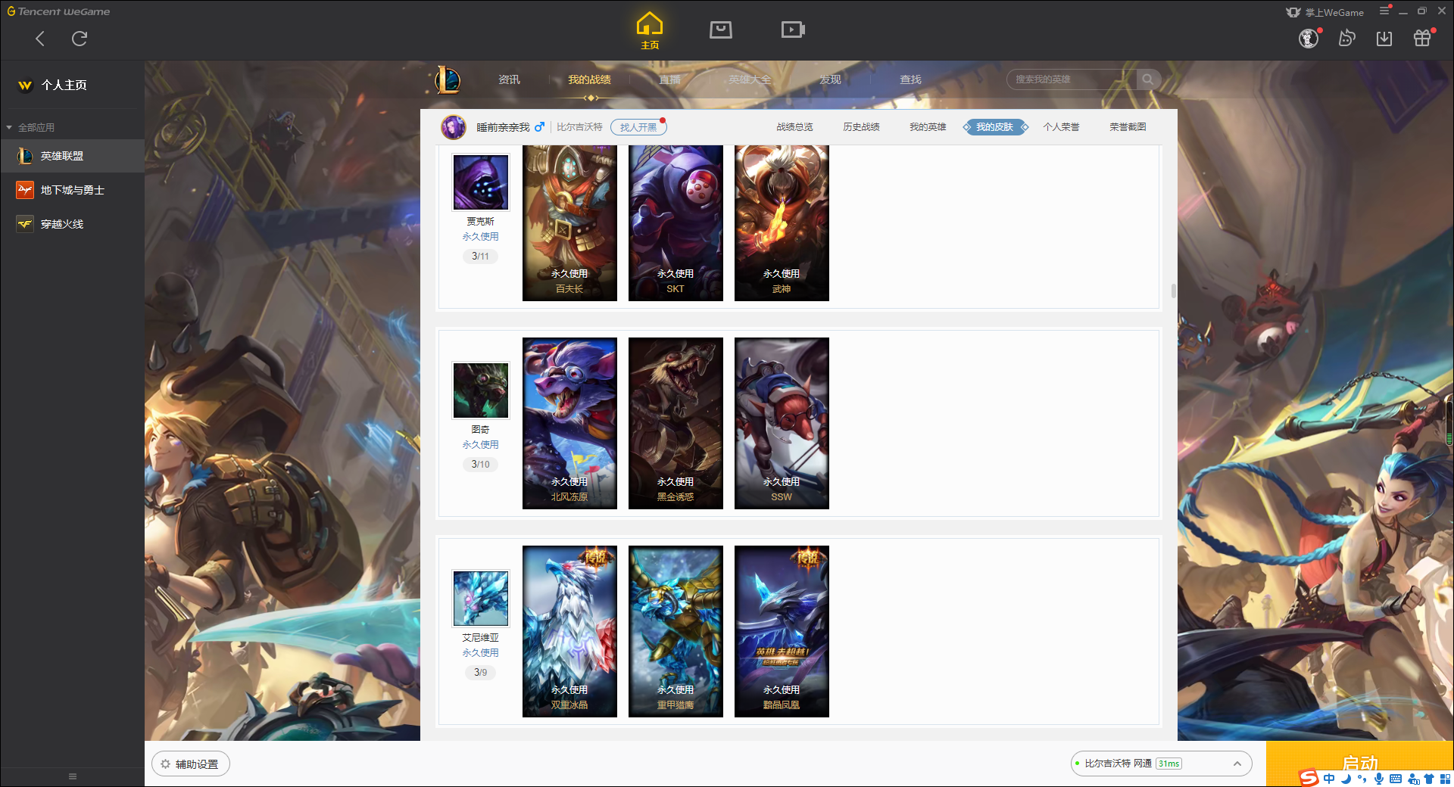Viewport: 1454px width, 787px height.
Task: Click the 辅助设置 button
Action: coord(191,764)
